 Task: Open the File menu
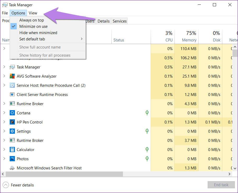[5, 13]
